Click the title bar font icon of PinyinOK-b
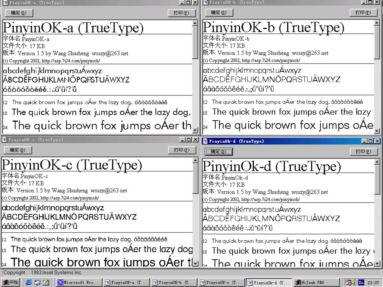Image resolution: width=383 pixels, height=287 pixels. [x=206, y=3]
